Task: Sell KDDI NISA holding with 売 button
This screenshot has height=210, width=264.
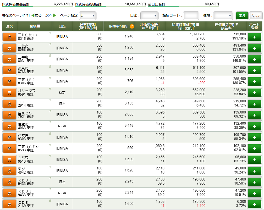Action: click(10, 193)
